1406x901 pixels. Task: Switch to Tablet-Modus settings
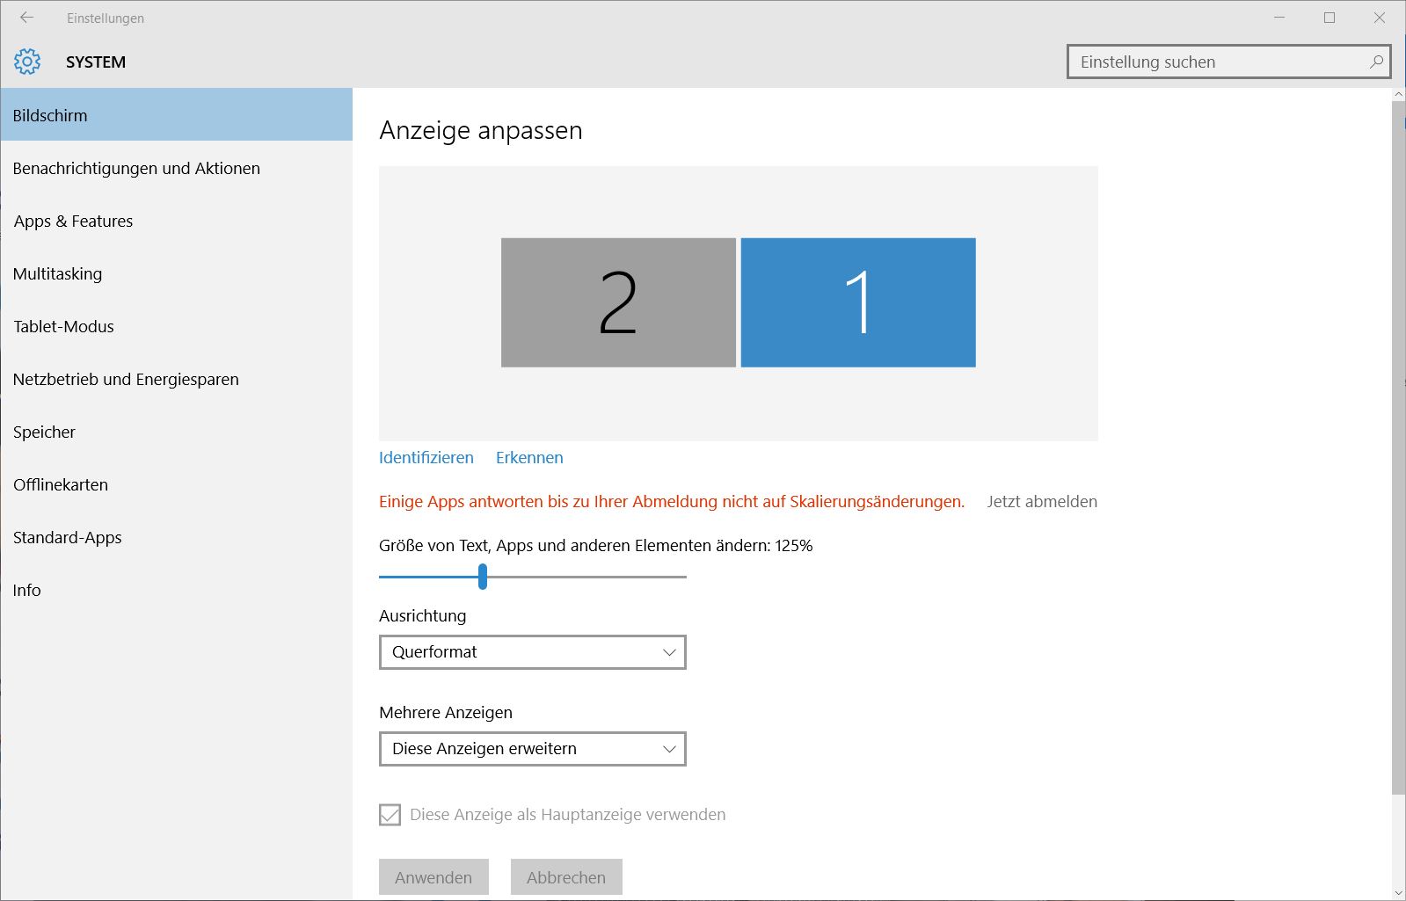click(x=63, y=326)
